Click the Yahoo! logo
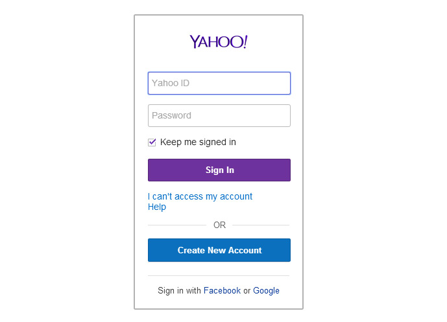The height and width of the screenshot is (322, 447). 219,42
